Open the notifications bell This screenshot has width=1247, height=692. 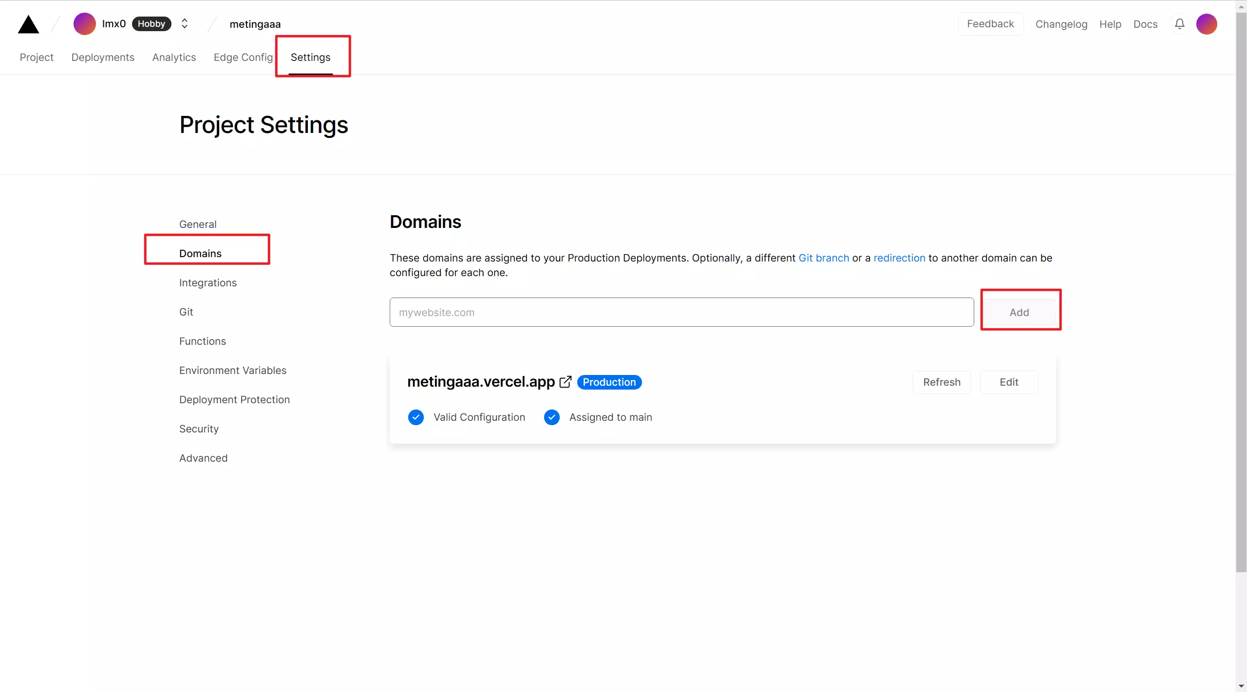tap(1179, 24)
